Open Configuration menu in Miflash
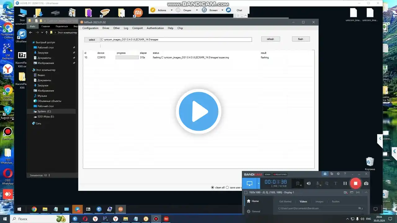Image resolution: width=397 pixels, height=223 pixels. point(90,28)
